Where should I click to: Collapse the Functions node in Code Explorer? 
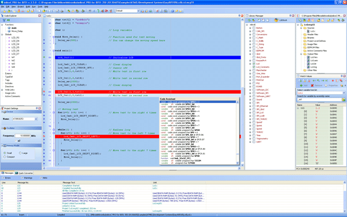[x=2, y=25]
